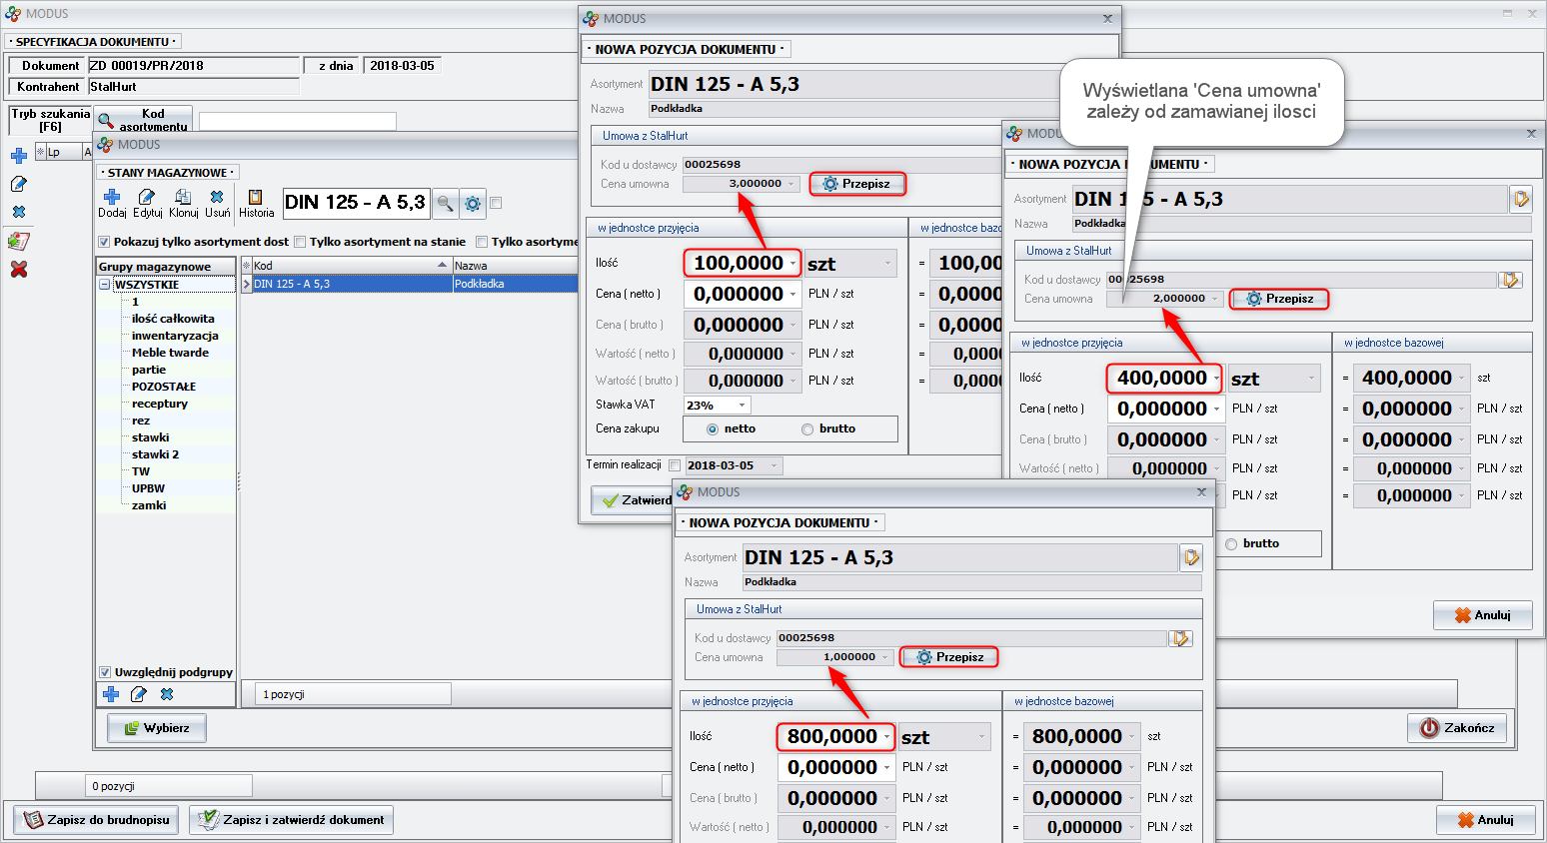
Task: Open Historia from the toolbar
Action: [256, 198]
